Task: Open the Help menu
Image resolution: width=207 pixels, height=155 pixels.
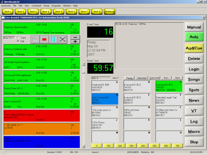Action: click(75, 6)
